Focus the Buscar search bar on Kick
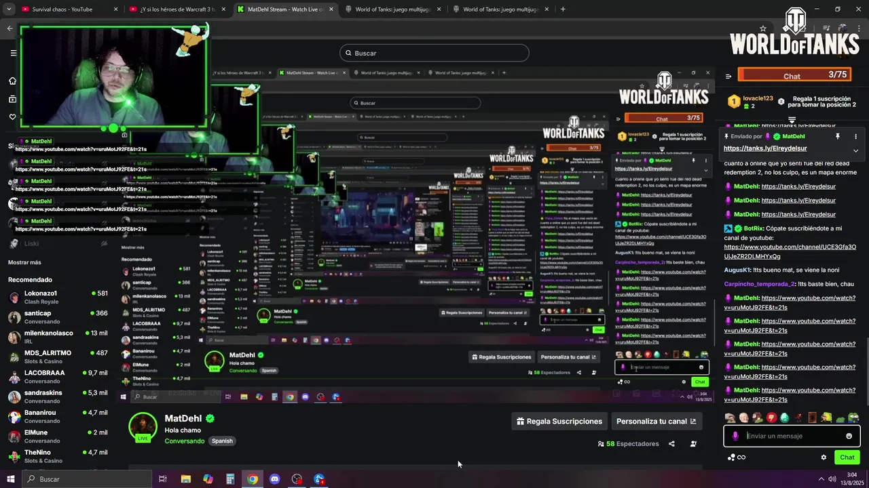The height and width of the screenshot is (488, 869). tap(434, 53)
